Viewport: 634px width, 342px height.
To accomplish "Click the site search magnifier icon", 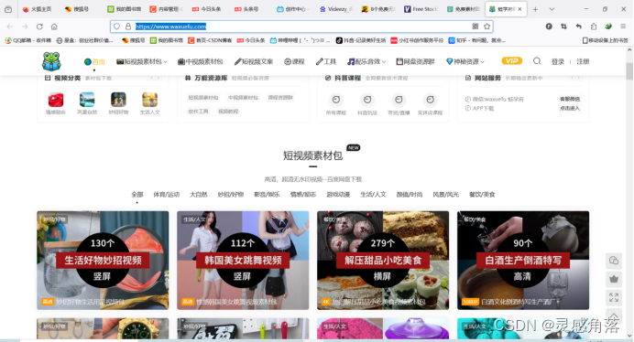I will [537, 61].
